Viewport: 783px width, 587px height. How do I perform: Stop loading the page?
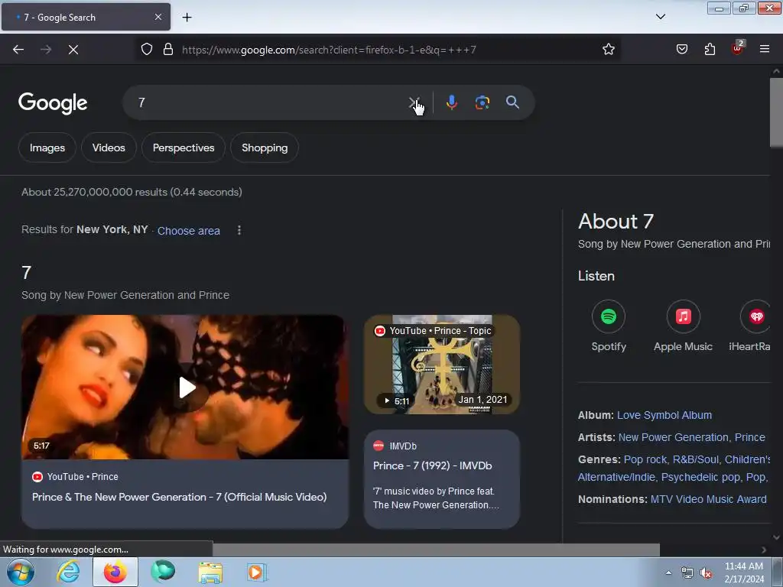[x=73, y=50]
